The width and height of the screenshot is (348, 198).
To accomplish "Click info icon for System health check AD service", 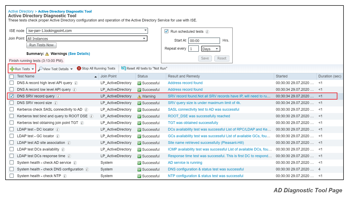I will (75, 163).
